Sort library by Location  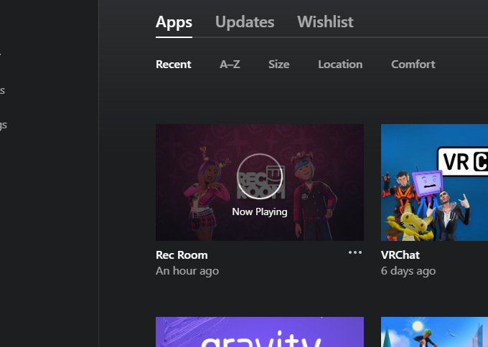pyautogui.click(x=340, y=65)
